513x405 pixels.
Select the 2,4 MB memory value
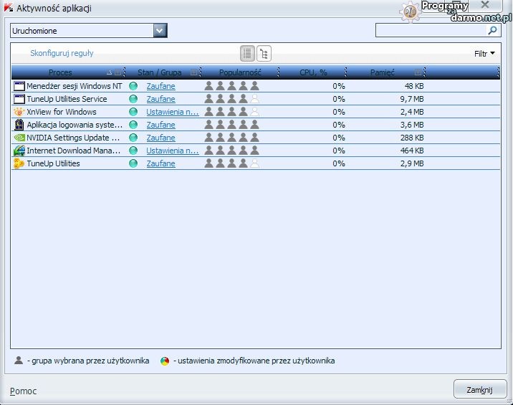tap(412, 112)
